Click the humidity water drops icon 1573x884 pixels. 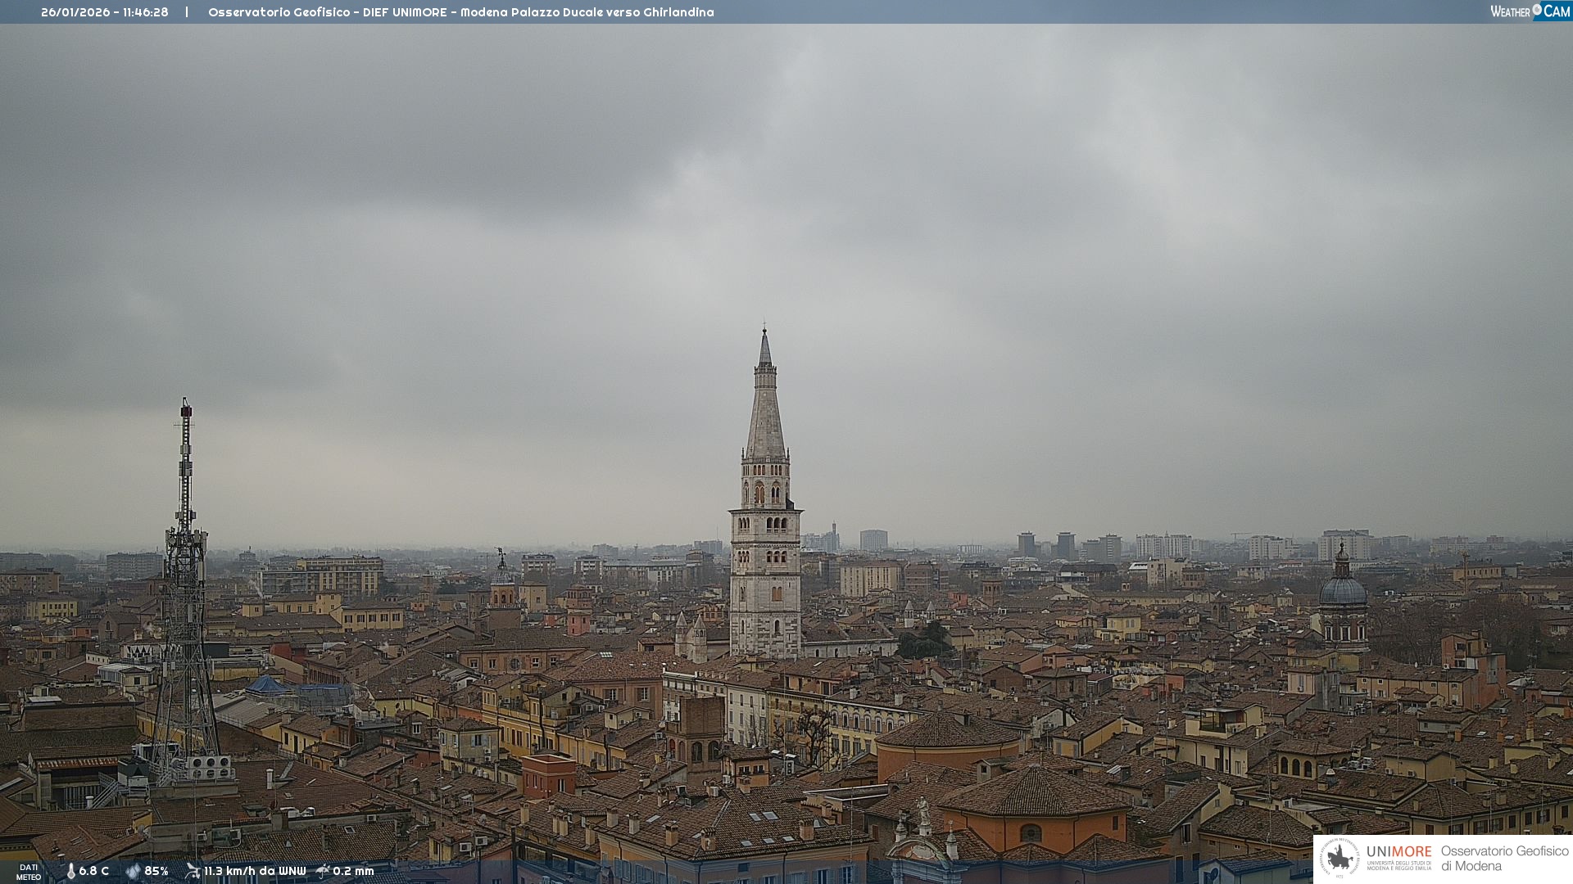coord(133,872)
